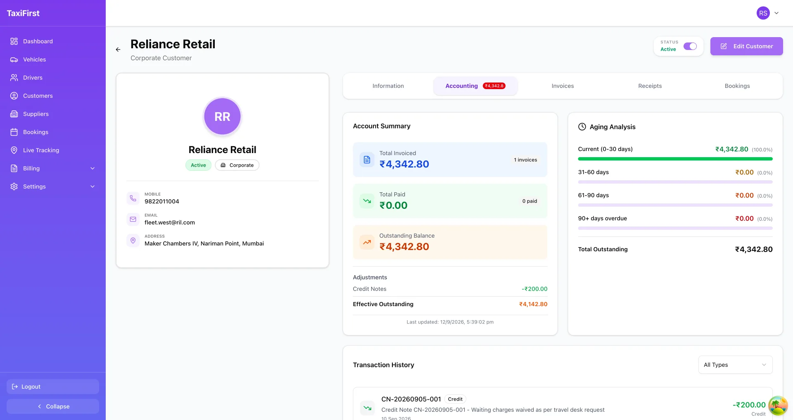The image size is (793, 420).
Task: Click the Credit tag next to CN-20260905-001
Action: tap(455, 399)
